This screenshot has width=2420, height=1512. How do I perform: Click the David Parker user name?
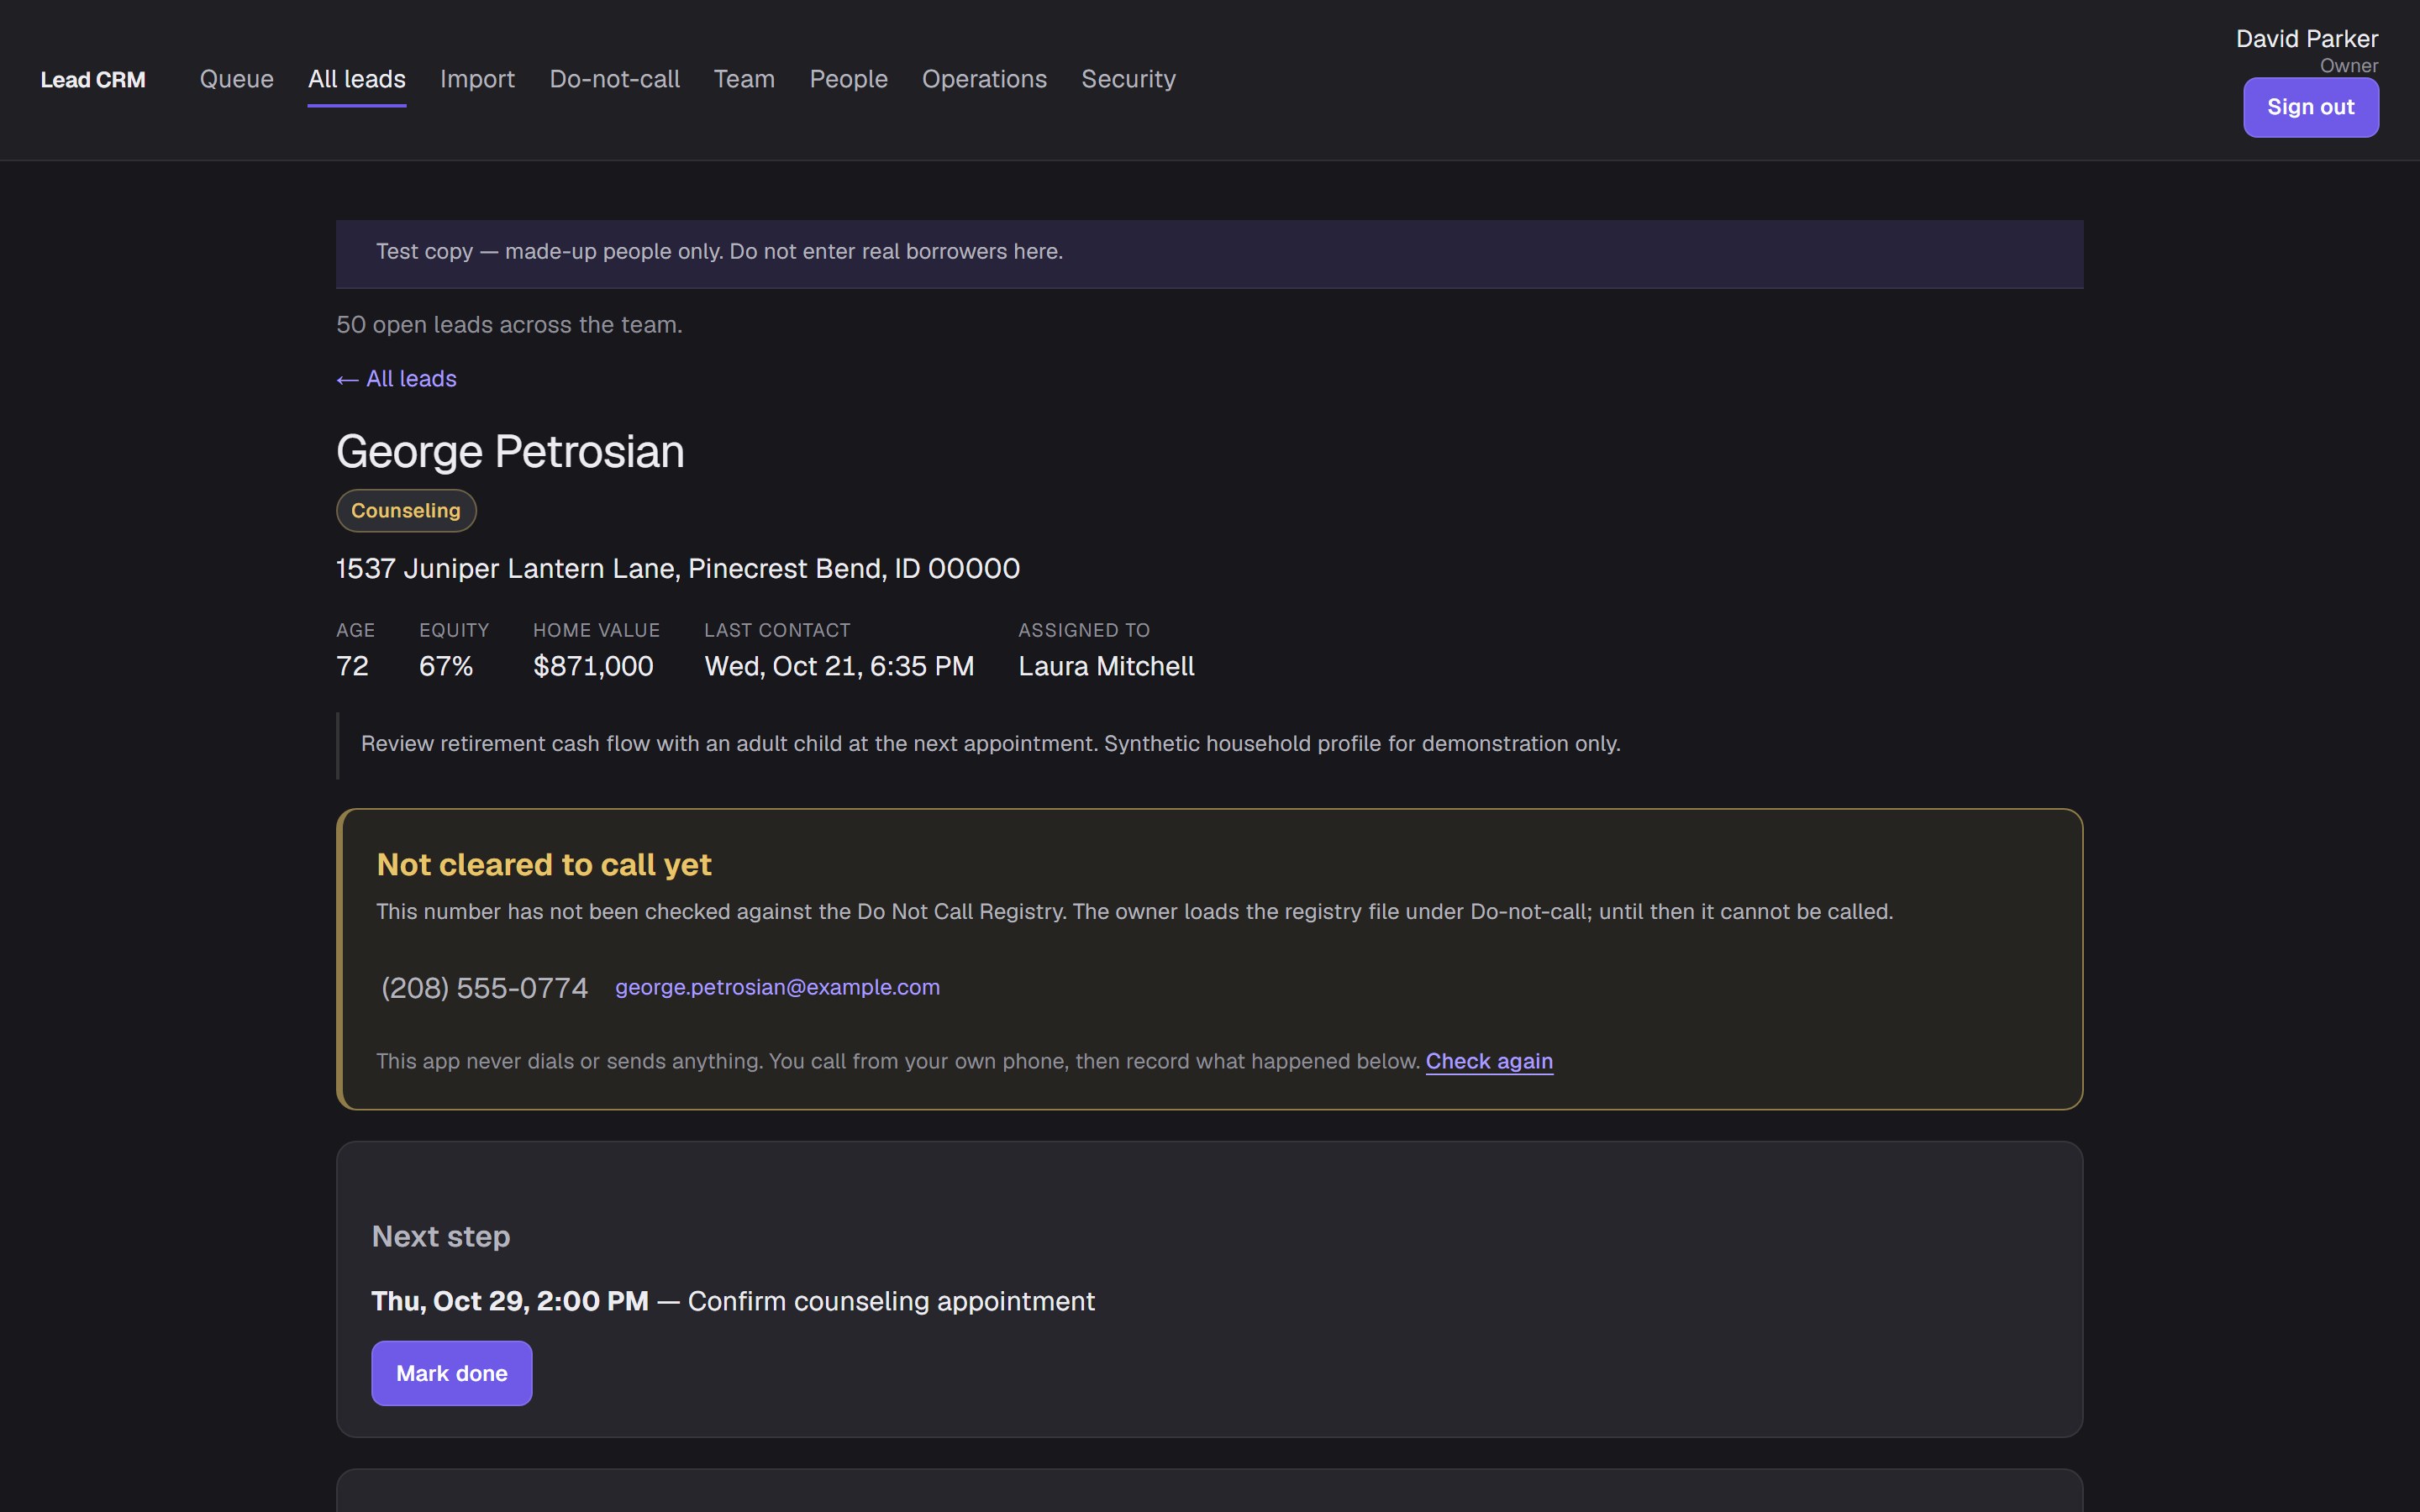(2307, 39)
